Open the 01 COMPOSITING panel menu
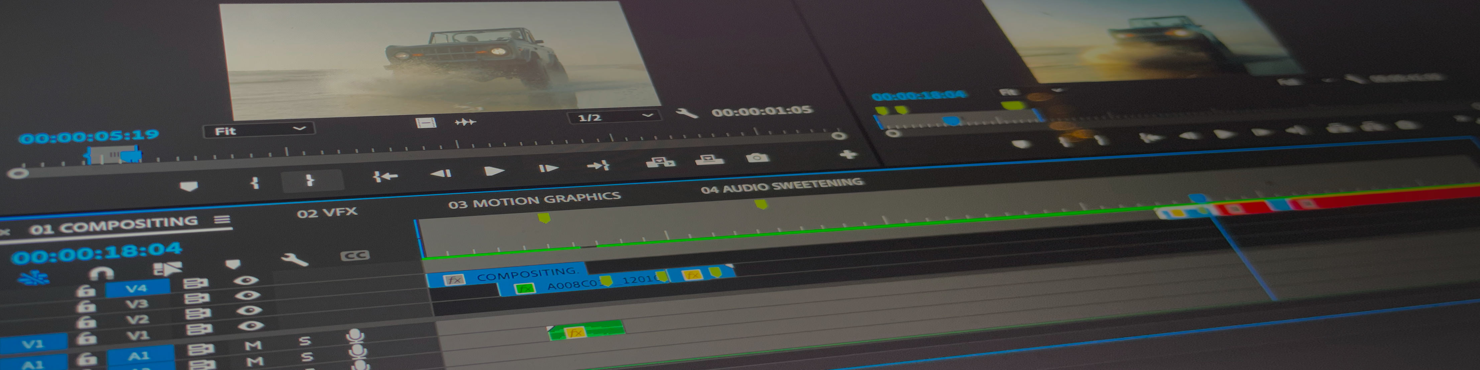 click(x=222, y=220)
